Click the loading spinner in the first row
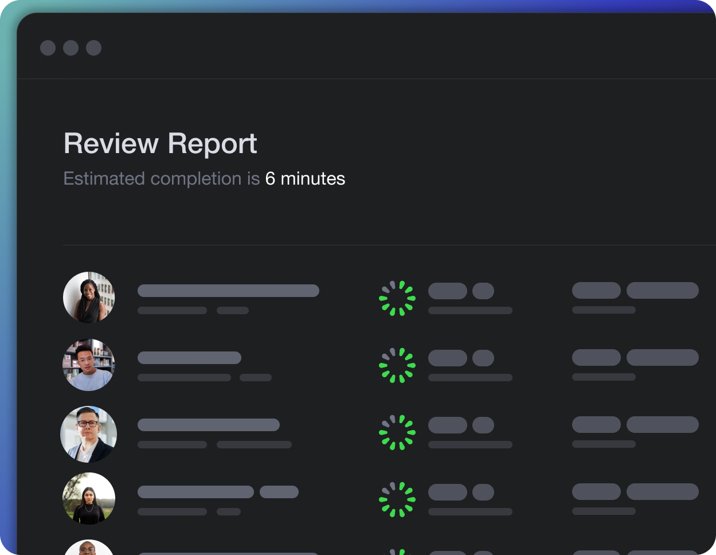Image resolution: width=716 pixels, height=555 pixels. 397,298
